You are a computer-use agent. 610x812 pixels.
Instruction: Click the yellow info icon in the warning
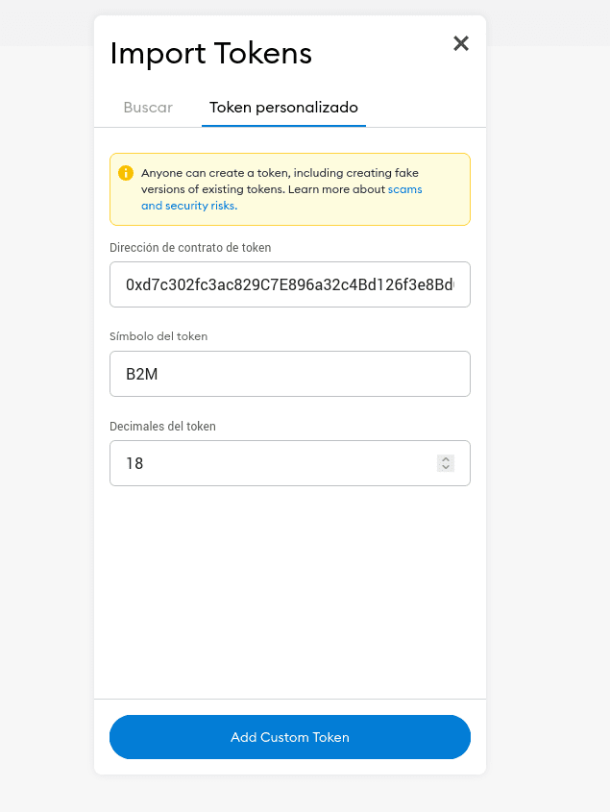(x=125, y=173)
